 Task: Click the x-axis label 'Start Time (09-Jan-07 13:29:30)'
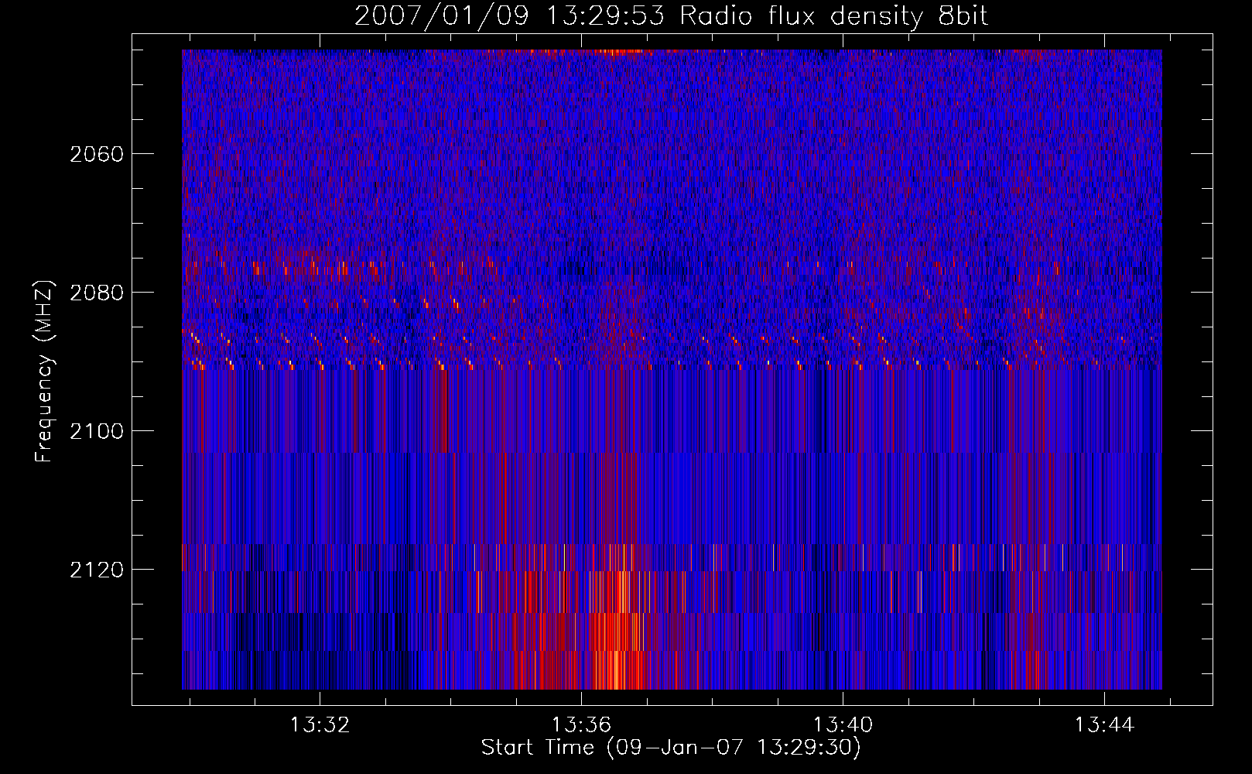click(x=671, y=748)
